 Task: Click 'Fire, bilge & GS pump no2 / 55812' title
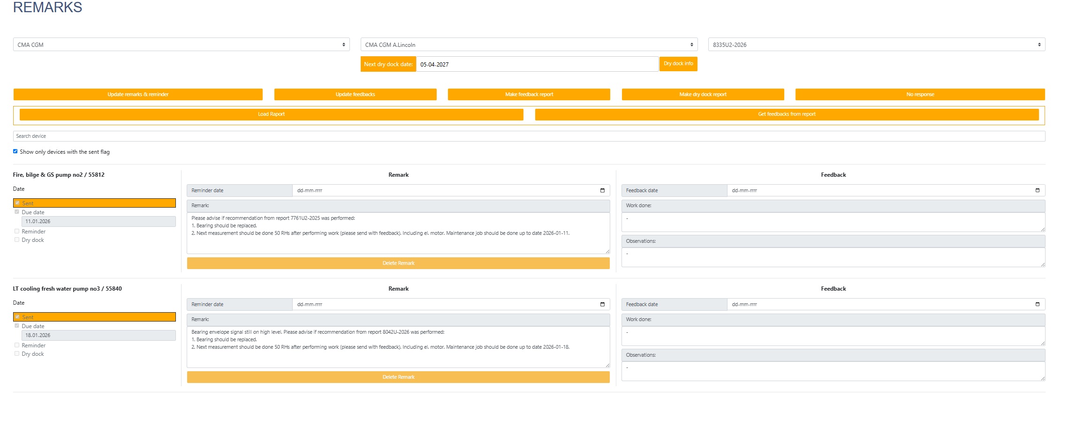[x=59, y=175]
